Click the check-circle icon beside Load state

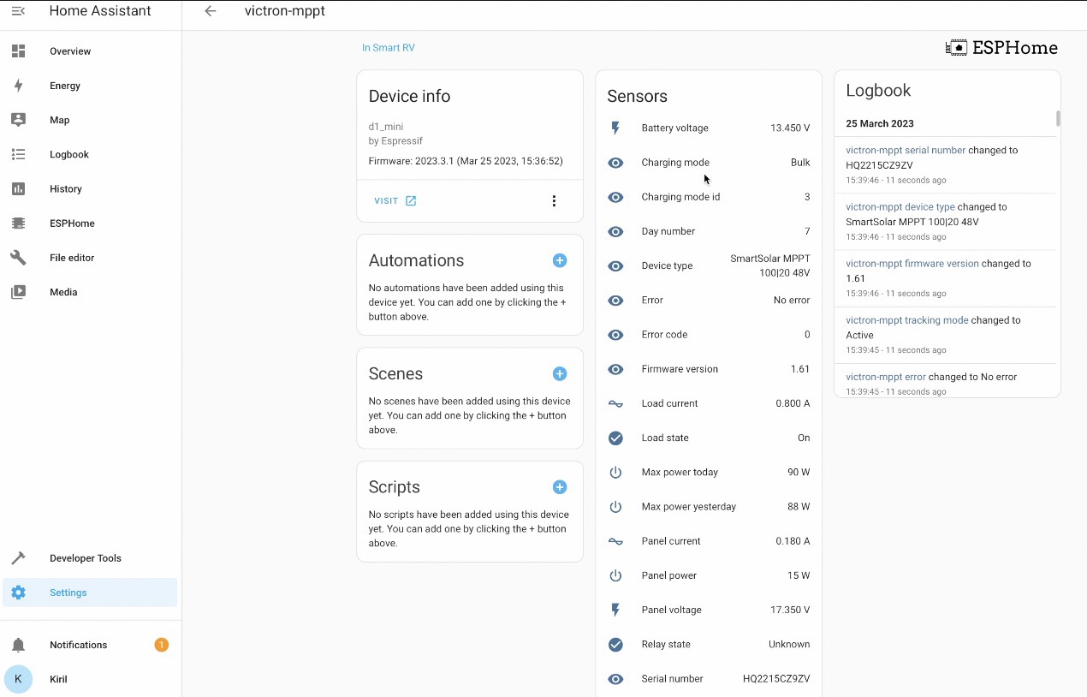615,438
